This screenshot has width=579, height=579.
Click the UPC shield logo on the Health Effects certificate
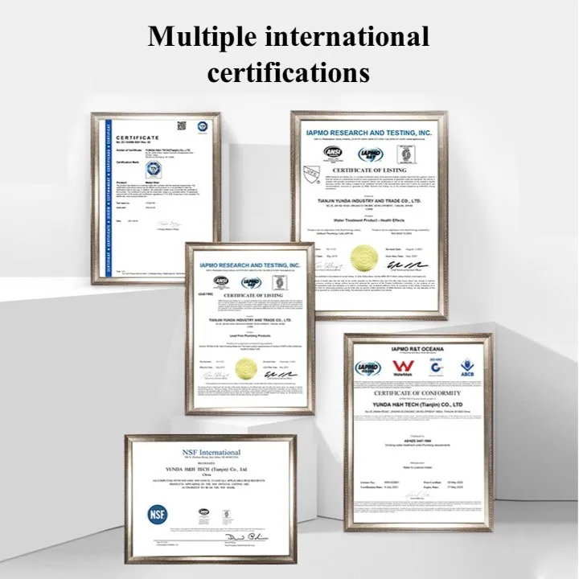(x=310, y=175)
